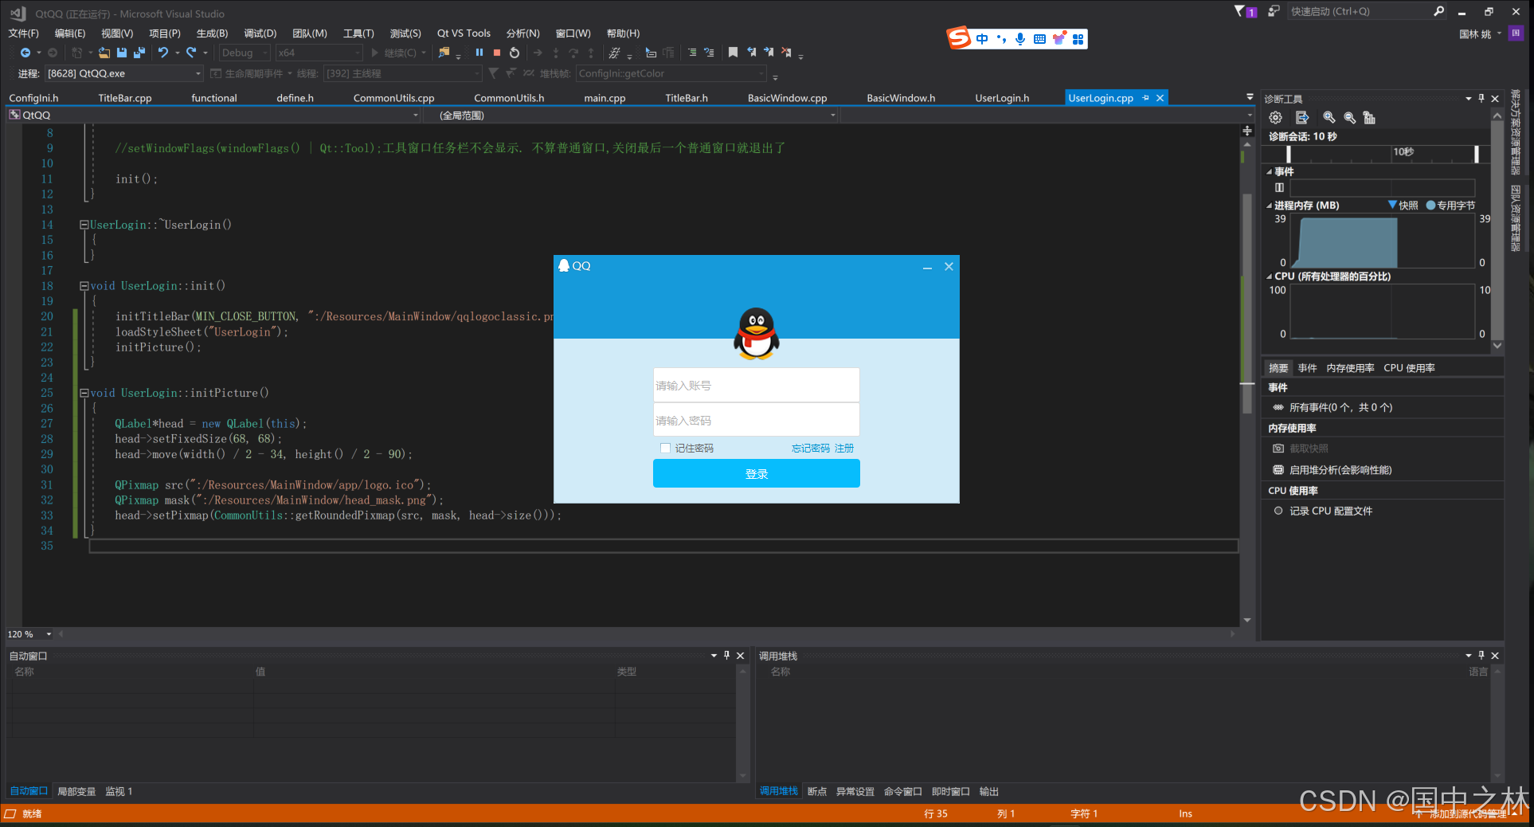Screen dimensions: 1534x827
Task: Collapse the events section in diagnostics
Action: (1270, 172)
